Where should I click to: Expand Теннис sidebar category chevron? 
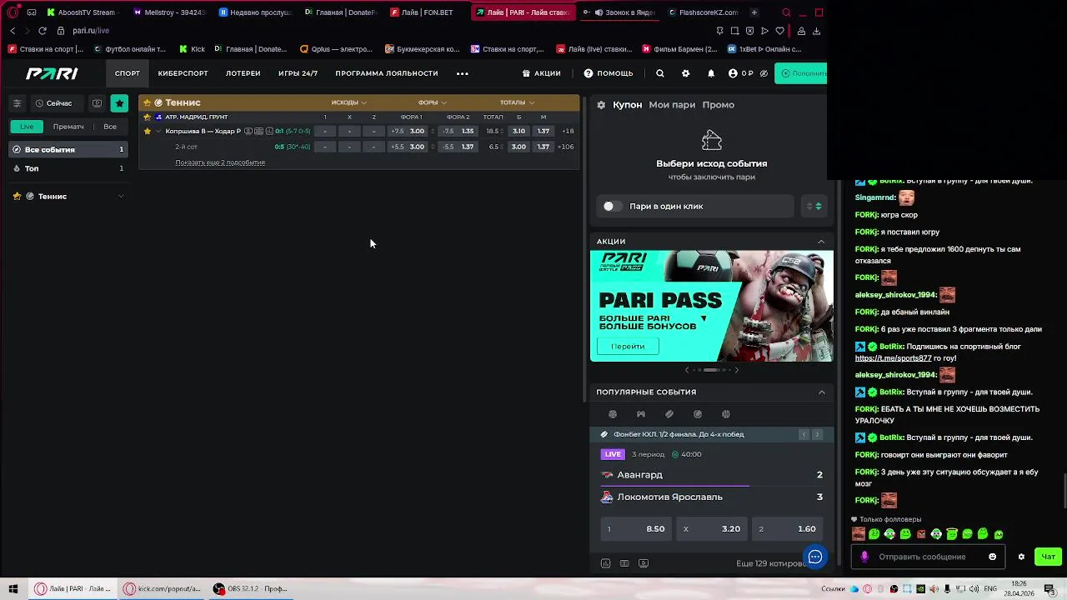click(x=121, y=197)
